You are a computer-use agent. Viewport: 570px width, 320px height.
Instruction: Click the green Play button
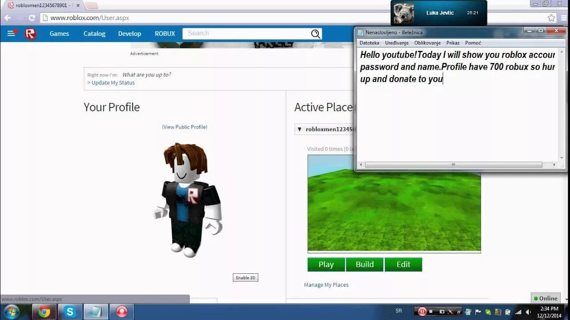point(326,264)
